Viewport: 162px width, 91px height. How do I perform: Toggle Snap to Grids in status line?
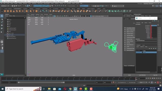56,6
